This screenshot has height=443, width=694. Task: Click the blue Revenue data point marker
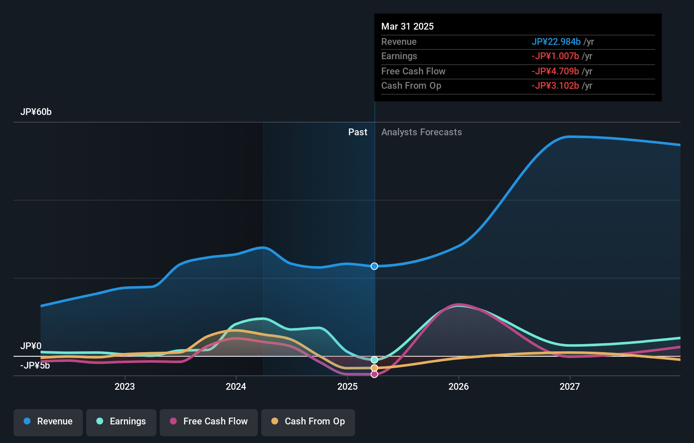(x=374, y=266)
